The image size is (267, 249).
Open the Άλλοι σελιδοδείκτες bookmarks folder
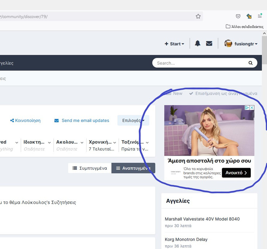pyautogui.click(x=245, y=26)
